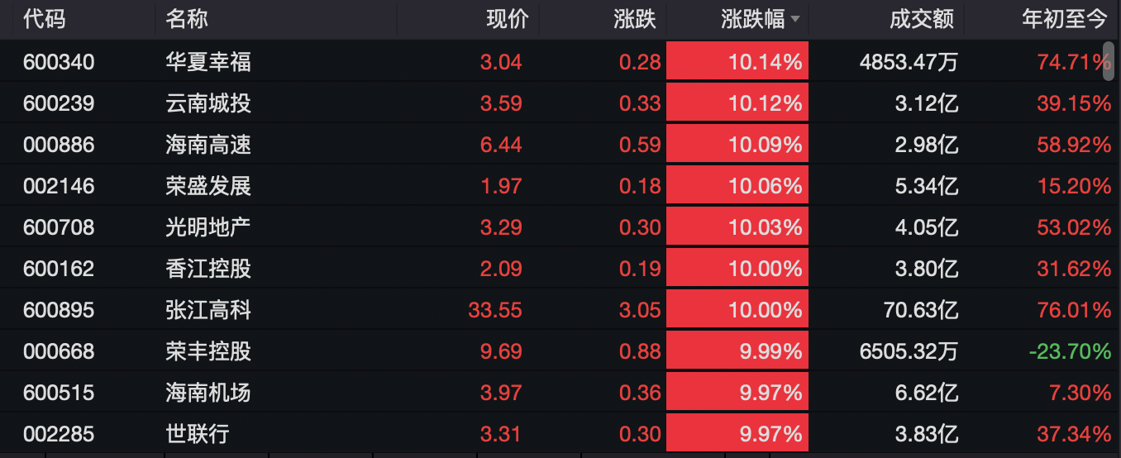Click the 代码 column header

click(x=44, y=19)
